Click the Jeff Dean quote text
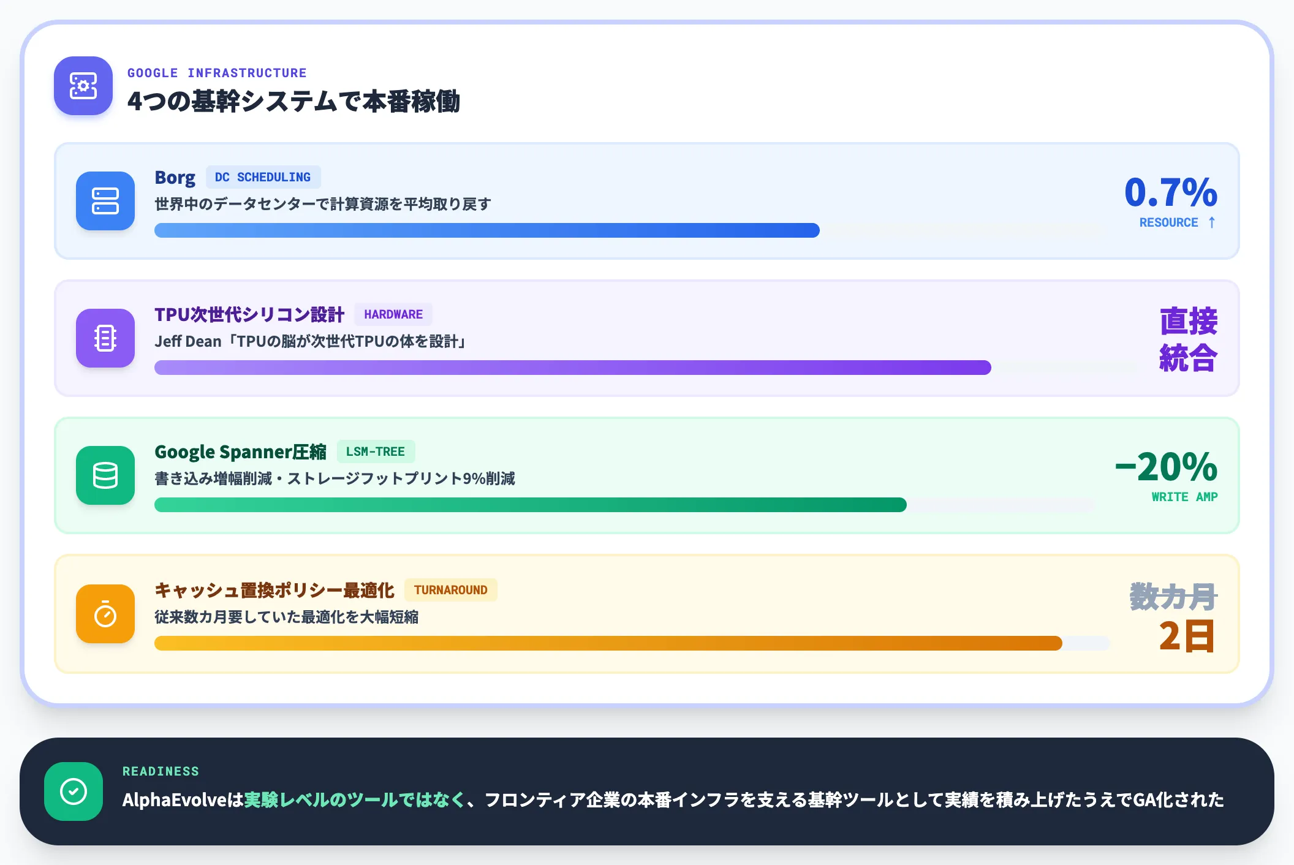This screenshot has height=865, width=1294. (x=311, y=341)
